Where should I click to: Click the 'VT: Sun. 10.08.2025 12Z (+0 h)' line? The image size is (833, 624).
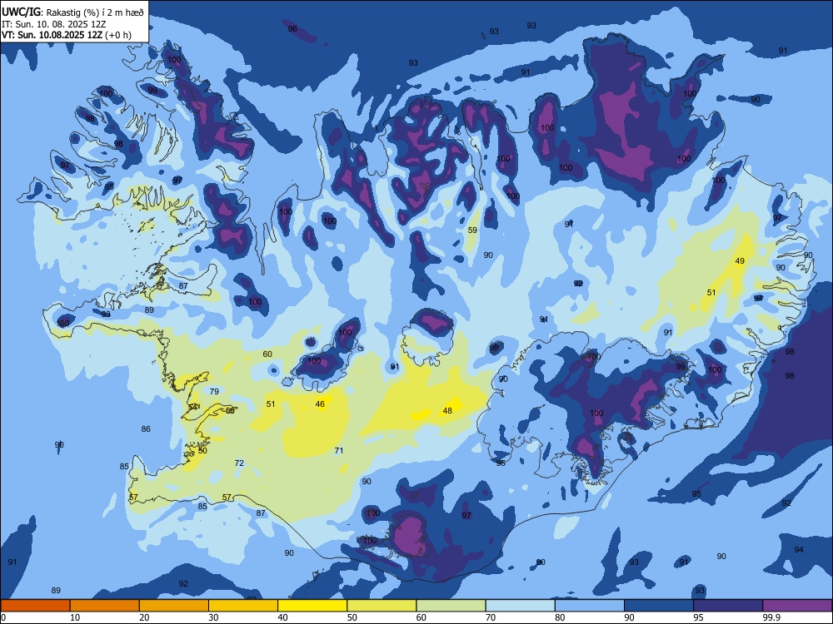pos(67,35)
